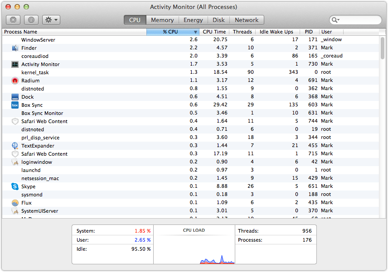388x272 pixels.
Task: Select distnoted row with PID 19
Action: click(190, 129)
